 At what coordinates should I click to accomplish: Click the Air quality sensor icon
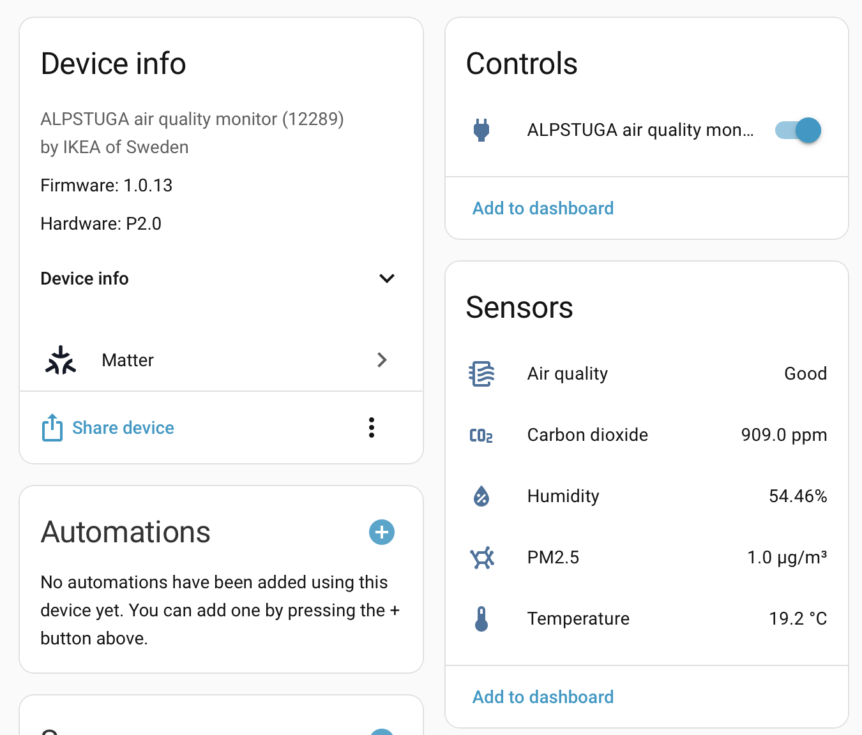pyautogui.click(x=481, y=374)
